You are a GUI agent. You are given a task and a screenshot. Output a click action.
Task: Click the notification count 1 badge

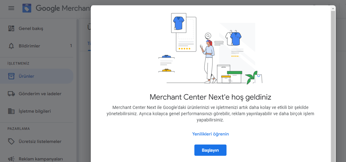point(71,46)
